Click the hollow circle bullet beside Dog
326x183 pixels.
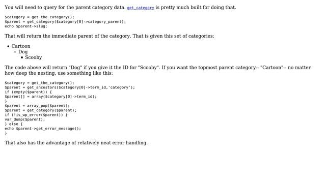(x=15, y=52)
